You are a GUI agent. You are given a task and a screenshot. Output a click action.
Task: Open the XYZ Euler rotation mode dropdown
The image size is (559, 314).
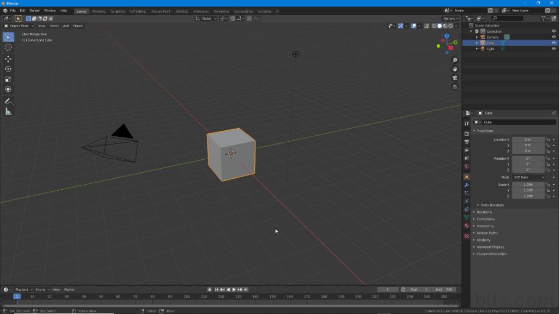click(x=528, y=177)
